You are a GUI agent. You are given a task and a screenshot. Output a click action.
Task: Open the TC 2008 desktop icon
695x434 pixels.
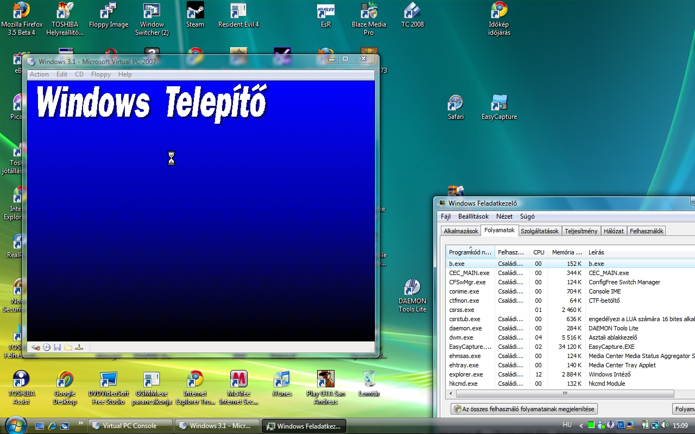pyautogui.click(x=413, y=15)
